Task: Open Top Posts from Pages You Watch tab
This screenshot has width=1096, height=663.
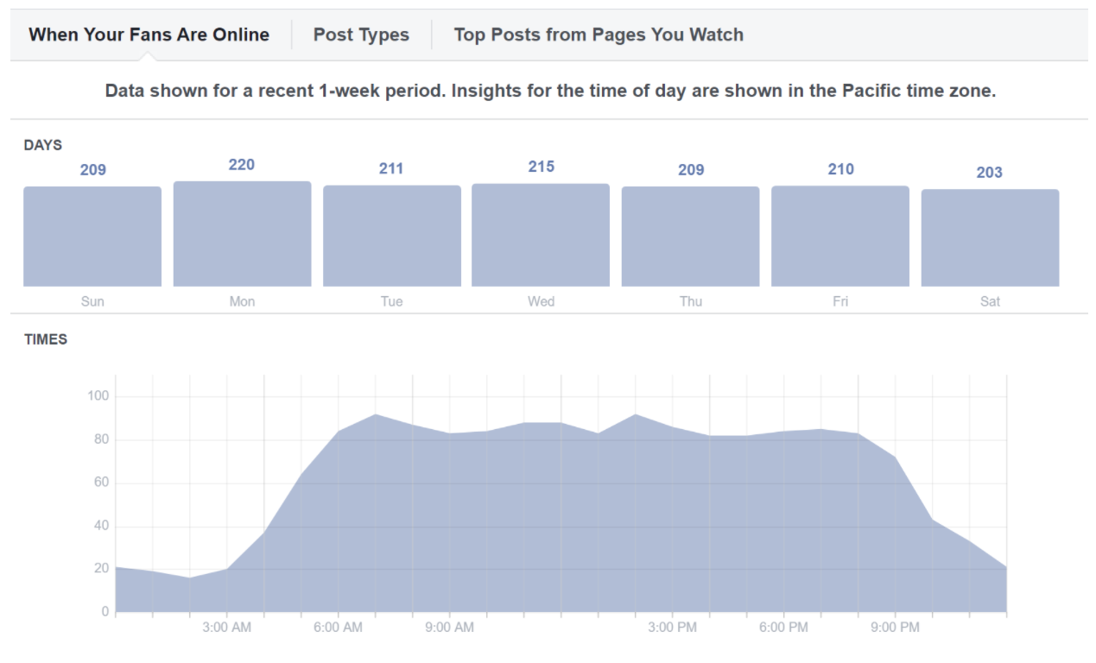Action: (599, 35)
